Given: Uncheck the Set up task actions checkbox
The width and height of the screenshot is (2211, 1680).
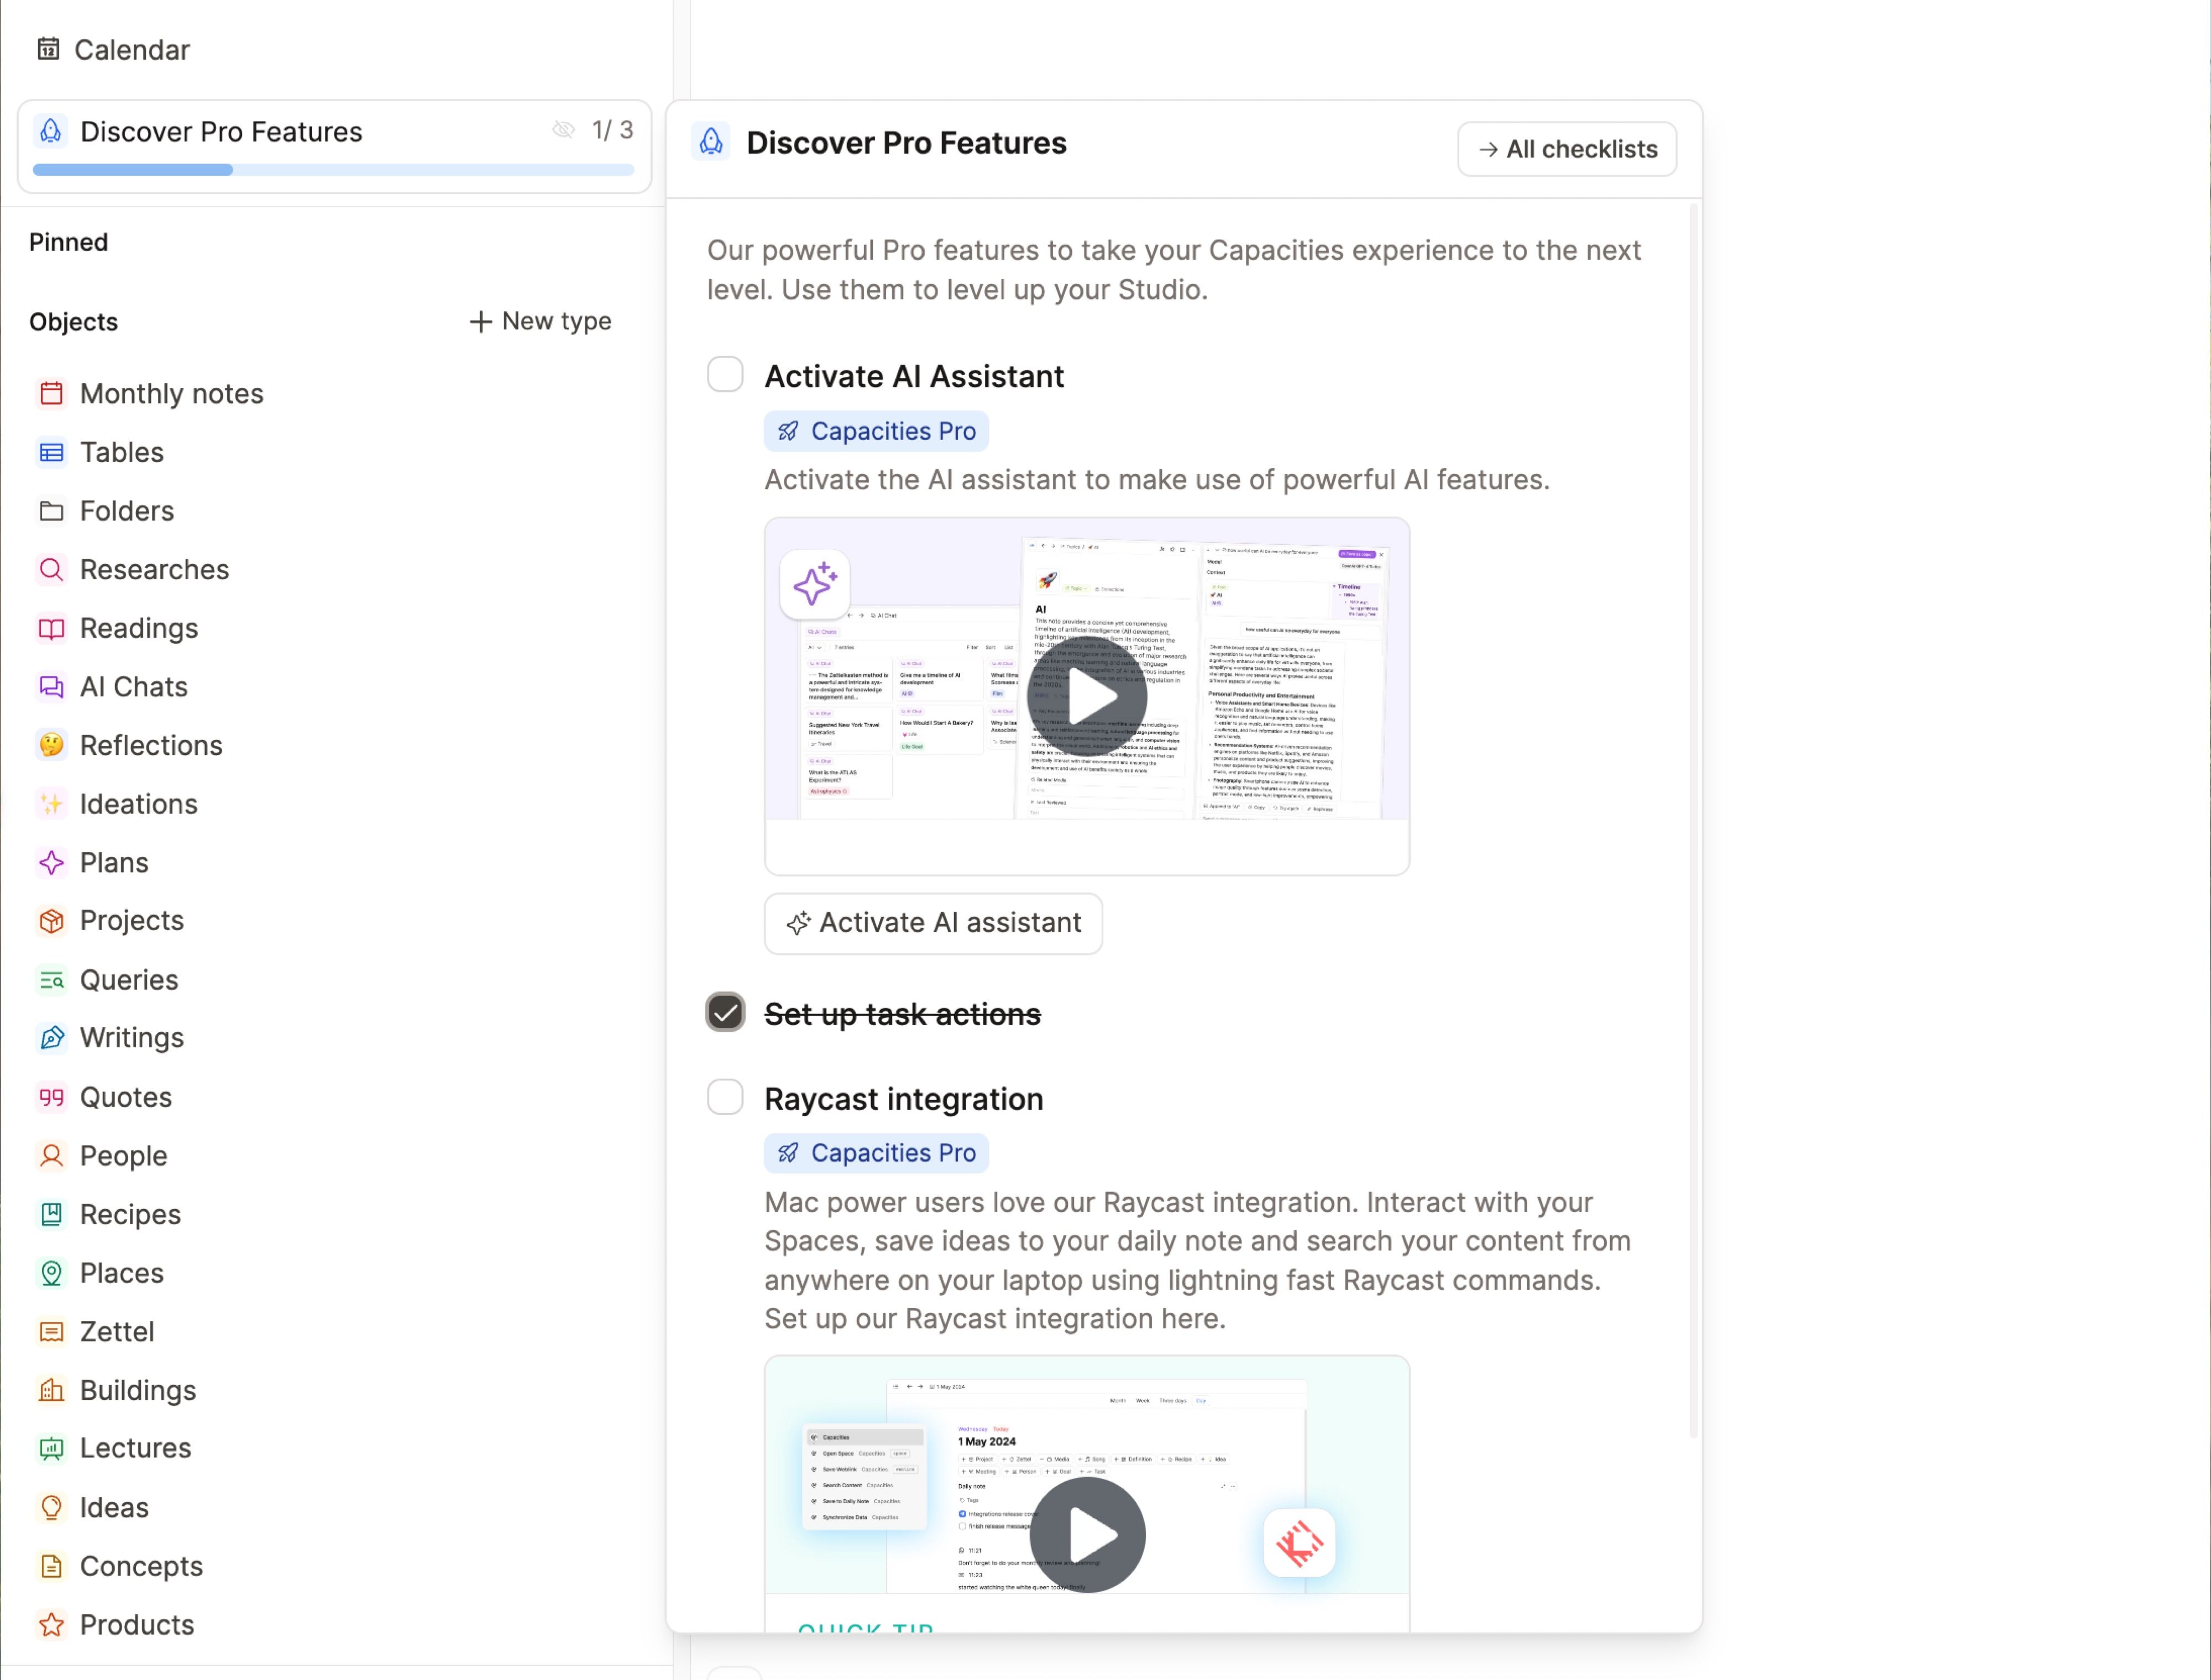Looking at the screenshot, I should click(x=725, y=1012).
